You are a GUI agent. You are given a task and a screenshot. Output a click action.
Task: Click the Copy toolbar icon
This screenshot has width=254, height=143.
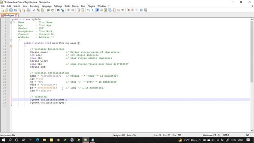coord(38,10)
